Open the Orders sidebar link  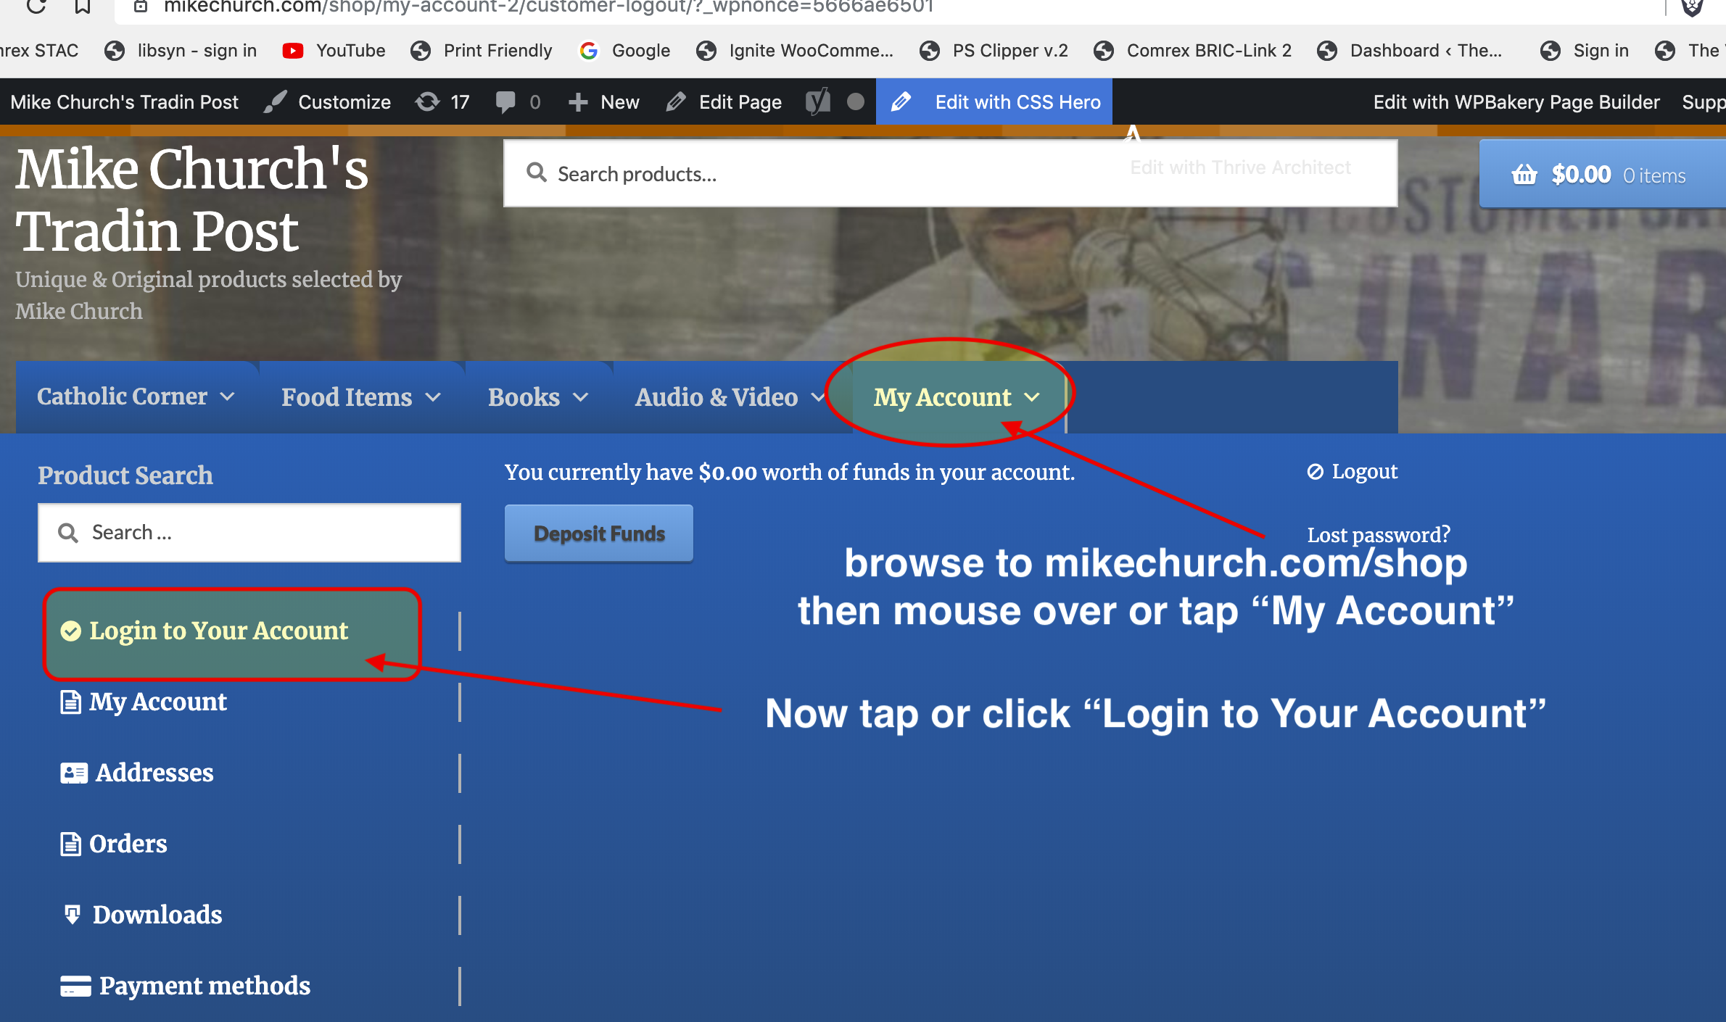pos(128,844)
